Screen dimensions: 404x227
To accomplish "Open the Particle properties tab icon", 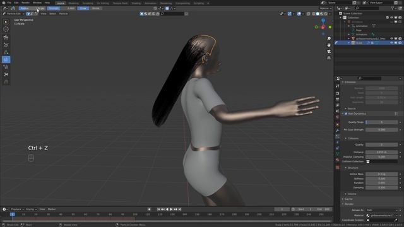I will pyautogui.click(x=338, y=136).
